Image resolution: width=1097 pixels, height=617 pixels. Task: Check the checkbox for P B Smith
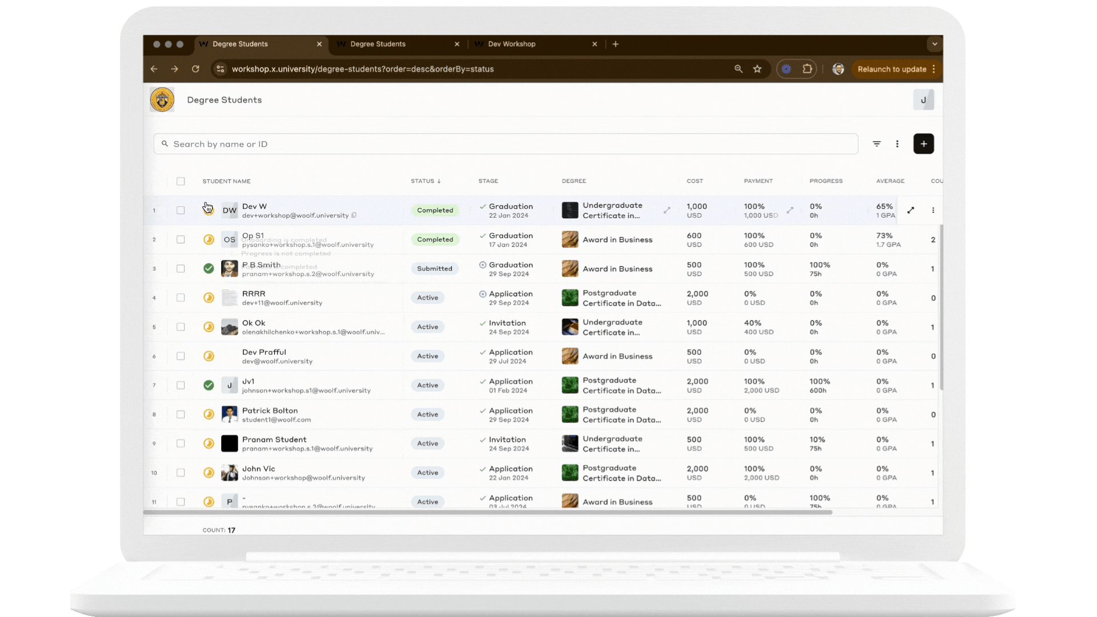click(181, 269)
